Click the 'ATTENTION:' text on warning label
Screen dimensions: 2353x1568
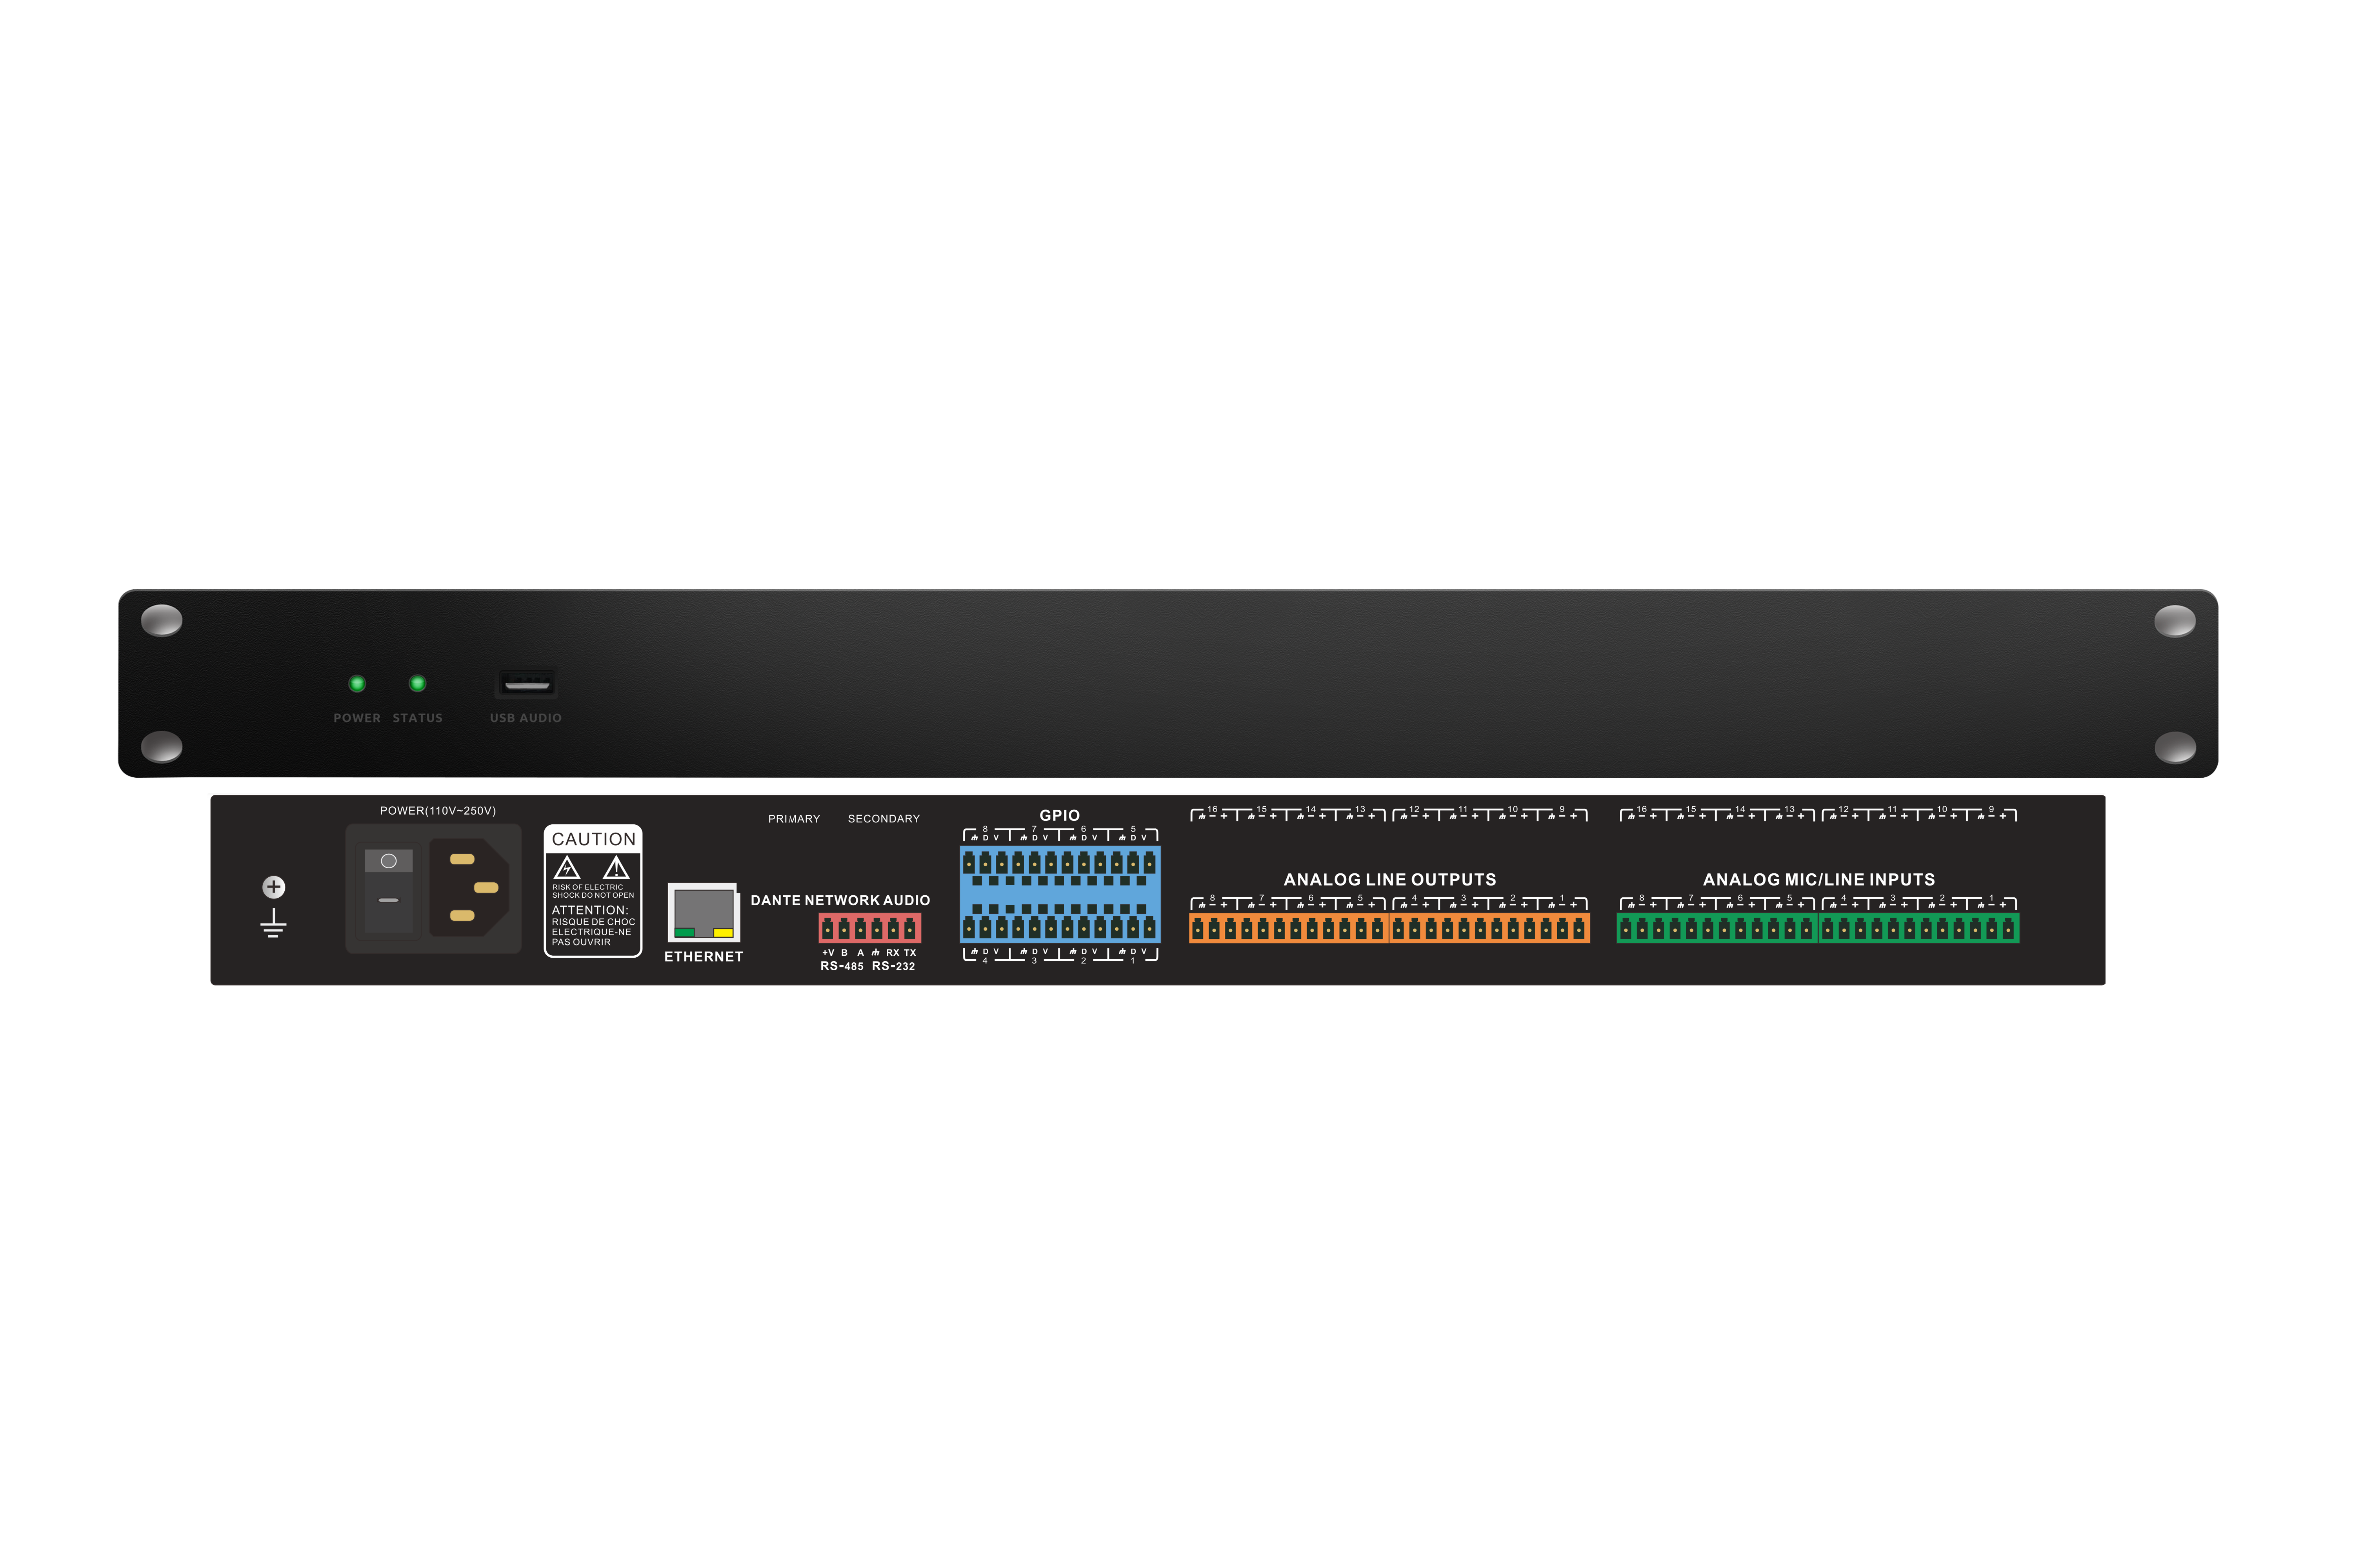590,910
